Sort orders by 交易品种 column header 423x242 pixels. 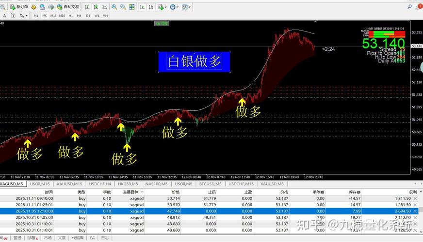[130, 192]
